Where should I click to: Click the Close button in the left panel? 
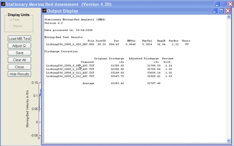(19, 67)
